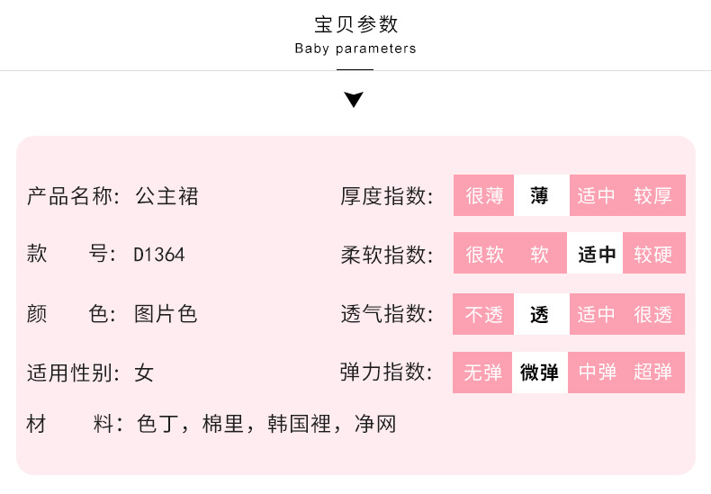Select the highlighted 薄 thickness option
Image resolution: width=711 pixels, height=494 pixels.
click(x=540, y=195)
